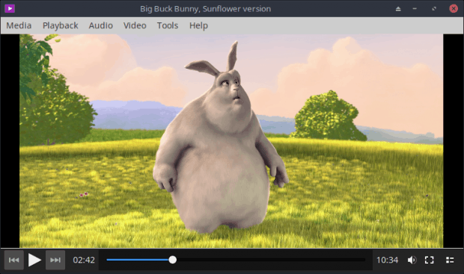Open the Tools menu
The width and height of the screenshot is (464, 274).
click(x=168, y=25)
